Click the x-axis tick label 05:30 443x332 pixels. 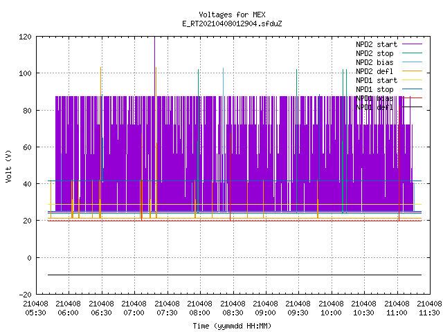[x=35, y=313]
